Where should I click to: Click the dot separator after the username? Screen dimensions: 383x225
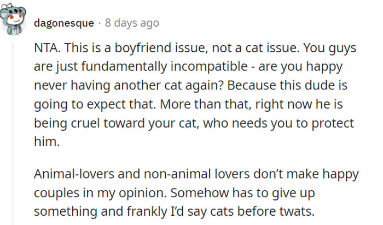coord(99,23)
